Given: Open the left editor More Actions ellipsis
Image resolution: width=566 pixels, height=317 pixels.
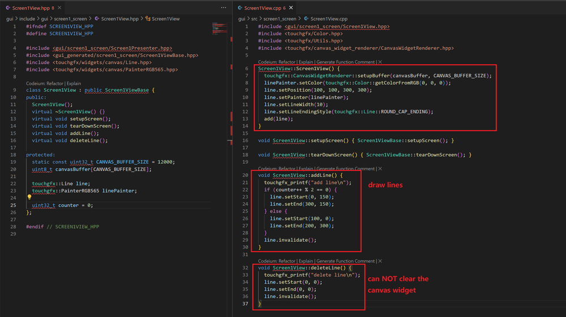Looking at the screenshot, I should pyautogui.click(x=223, y=8).
